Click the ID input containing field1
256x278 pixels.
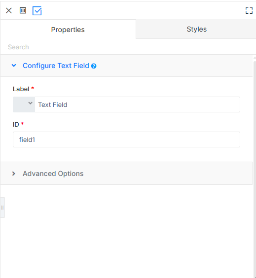point(126,139)
